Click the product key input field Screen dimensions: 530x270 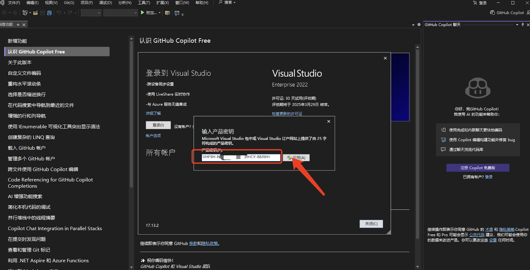tap(241, 157)
